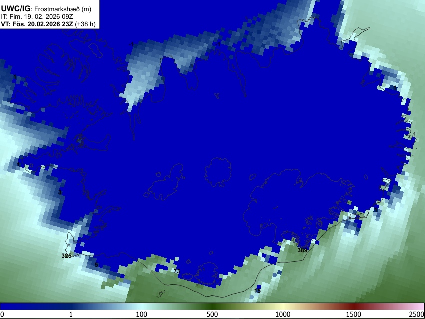Click the 325 value label on map
This screenshot has width=425, height=319.
(x=66, y=256)
